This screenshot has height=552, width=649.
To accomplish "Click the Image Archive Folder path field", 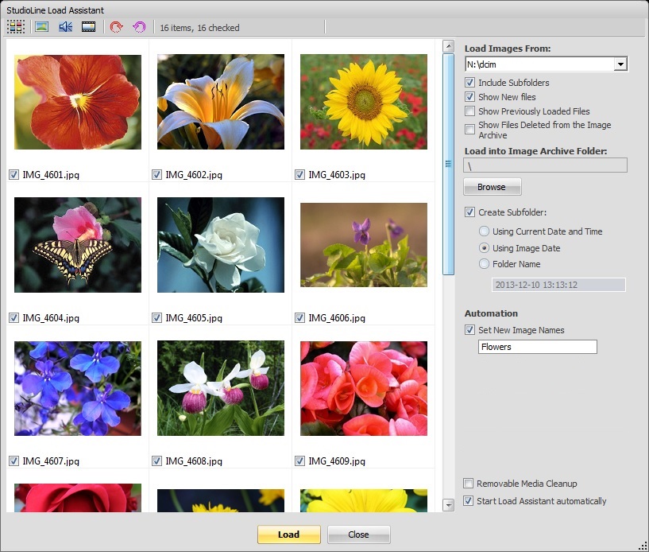I will (x=545, y=165).
